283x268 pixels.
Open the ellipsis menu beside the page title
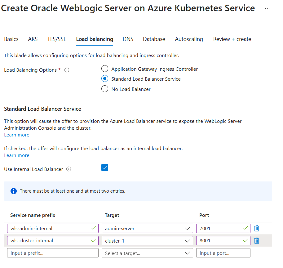[x=267, y=8]
